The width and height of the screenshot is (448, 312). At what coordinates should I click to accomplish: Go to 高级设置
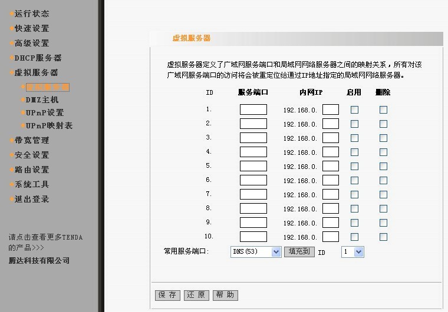pos(32,44)
